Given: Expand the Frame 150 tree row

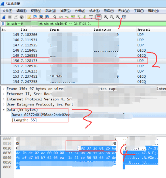Looking at the screenshot, I should [4, 89].
